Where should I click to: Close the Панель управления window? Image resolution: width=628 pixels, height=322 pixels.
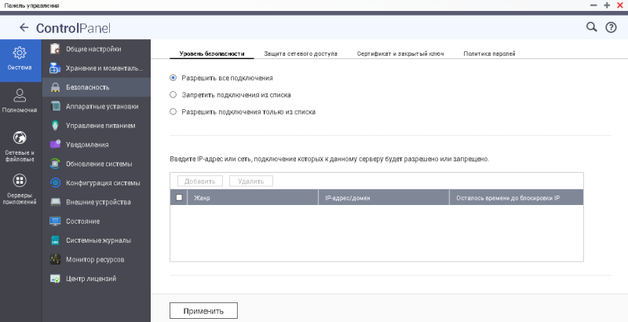coord(620,5)
